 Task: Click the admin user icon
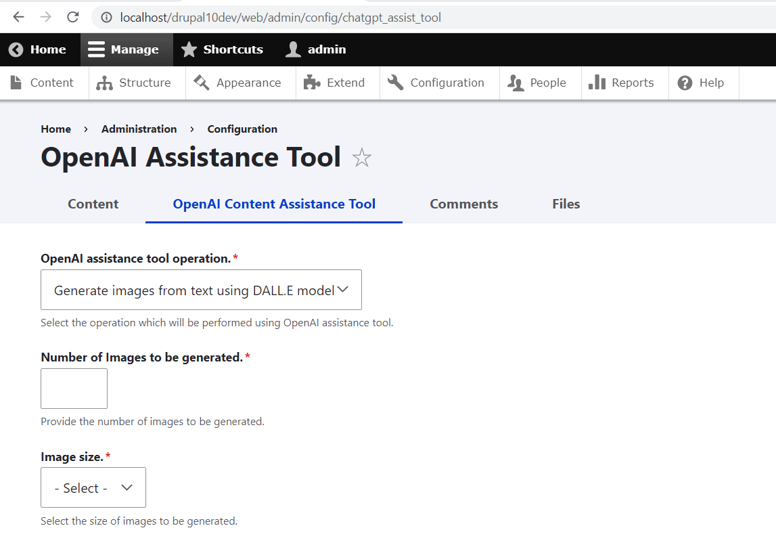(293, 49)
